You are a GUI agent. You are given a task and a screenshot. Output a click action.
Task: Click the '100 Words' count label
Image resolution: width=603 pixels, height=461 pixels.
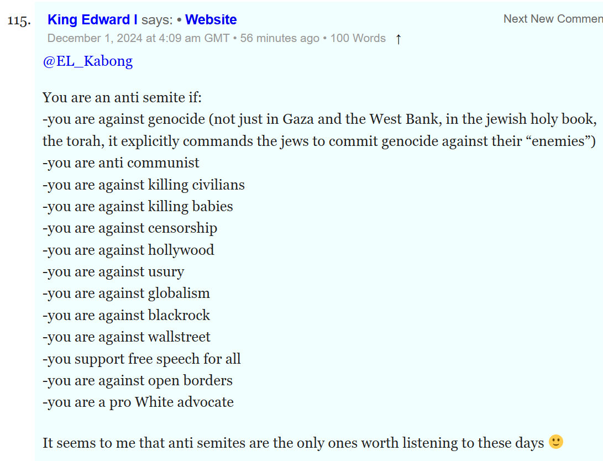pos(358,38)
